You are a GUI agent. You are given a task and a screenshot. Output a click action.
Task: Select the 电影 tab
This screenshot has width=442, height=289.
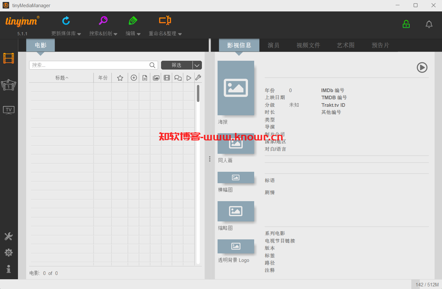point(41,45)
